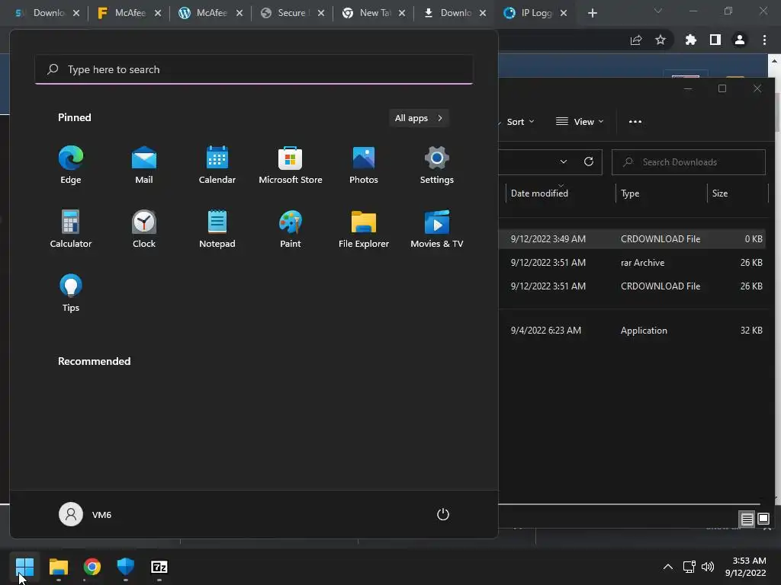Click the Search Downloads field
The height and width of the screenshot is (585, 781).
(689, 162)
